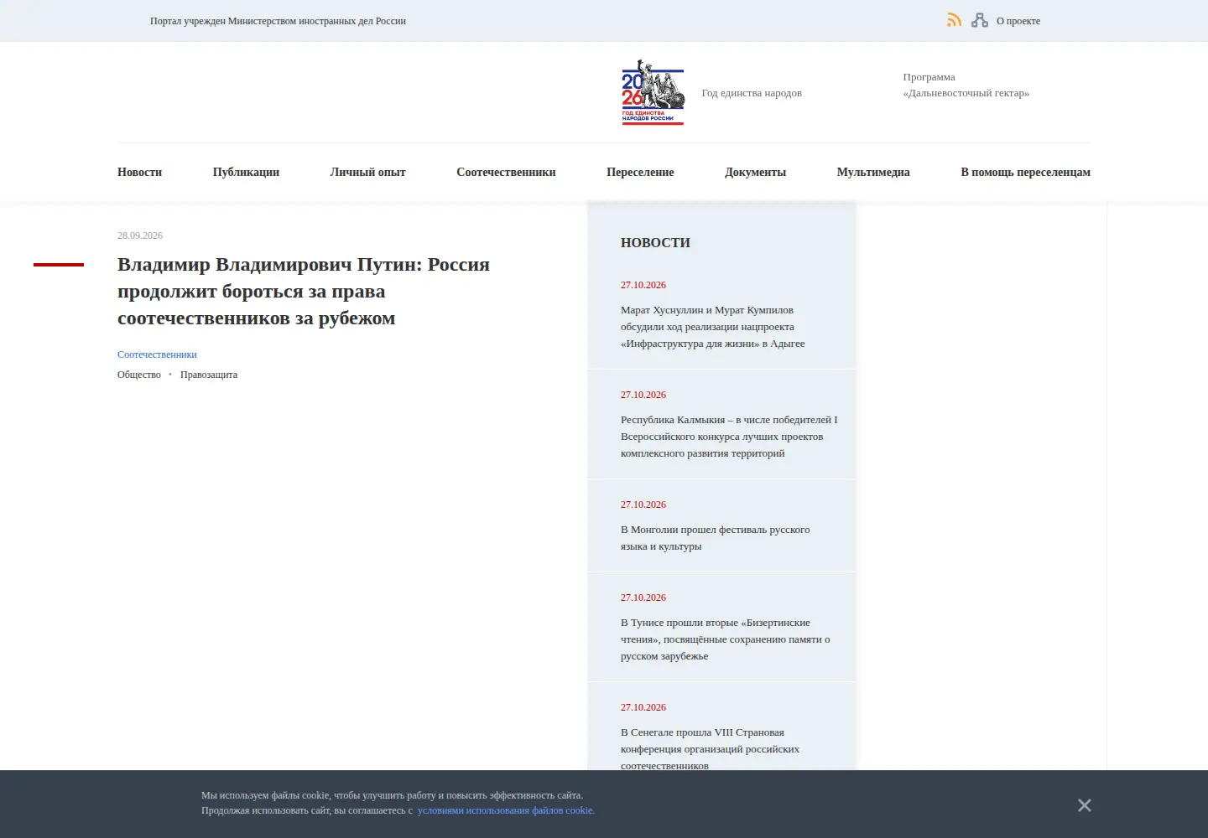Navigate to the Переселение section
This screenshot has width=1208, height=838.
(640, 172)
